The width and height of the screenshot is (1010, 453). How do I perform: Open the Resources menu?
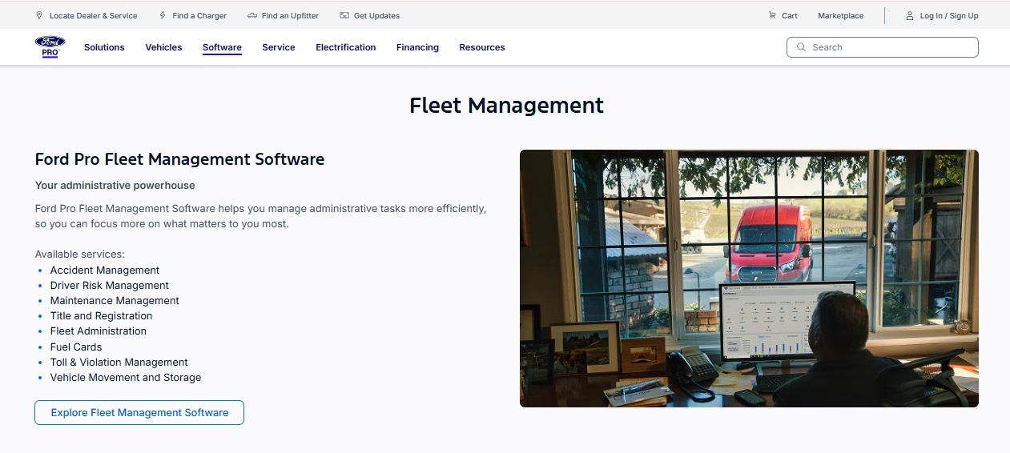(482, 47)
